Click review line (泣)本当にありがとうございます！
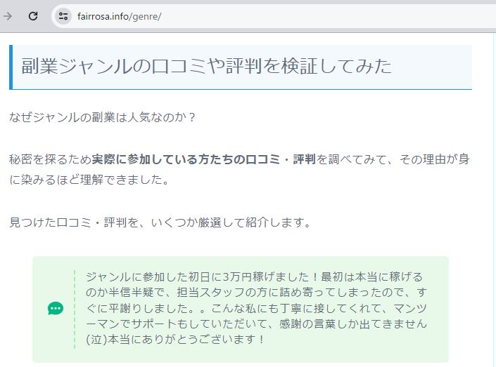 176,340
